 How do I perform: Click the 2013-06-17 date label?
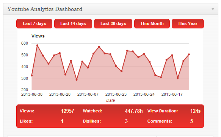[172, 94]
